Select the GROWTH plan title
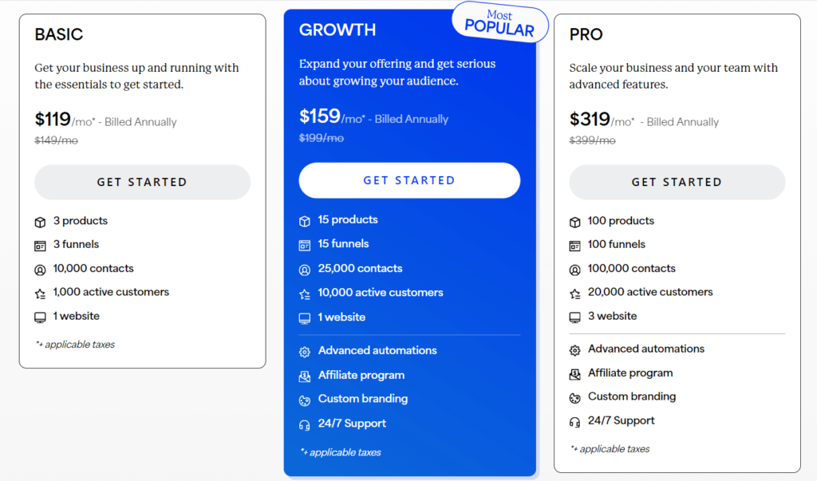This screenshot has width=817, height=481. (x=337, y=30)
